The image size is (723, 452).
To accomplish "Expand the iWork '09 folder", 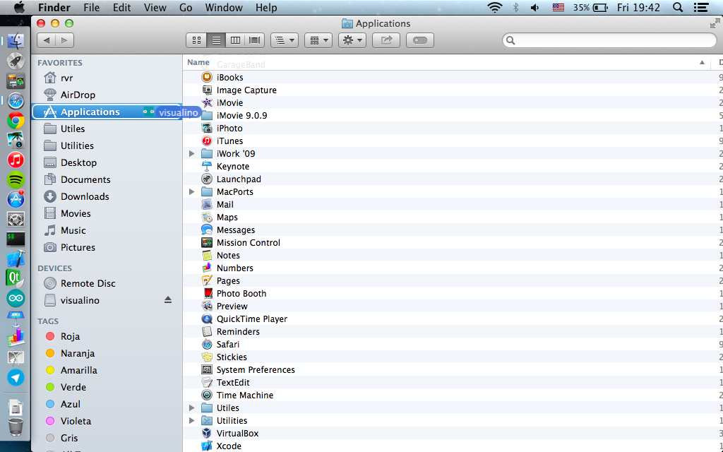I will 192,153.
